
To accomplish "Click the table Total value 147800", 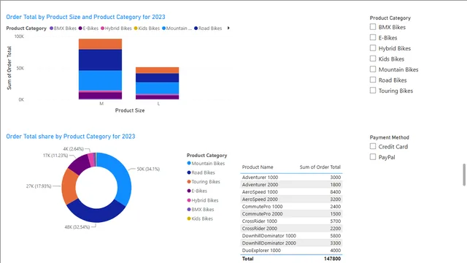I will pos(333,259).
